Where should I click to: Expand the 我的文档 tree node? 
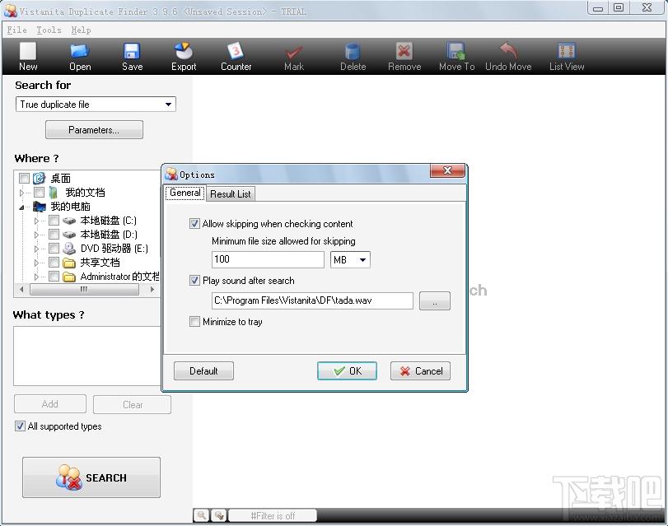point(21,193)
